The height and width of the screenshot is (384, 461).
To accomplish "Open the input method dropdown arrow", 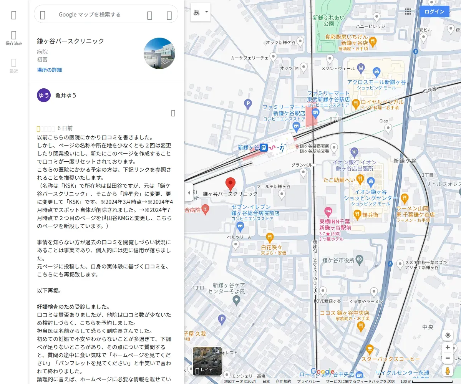I will click(207, 12).
